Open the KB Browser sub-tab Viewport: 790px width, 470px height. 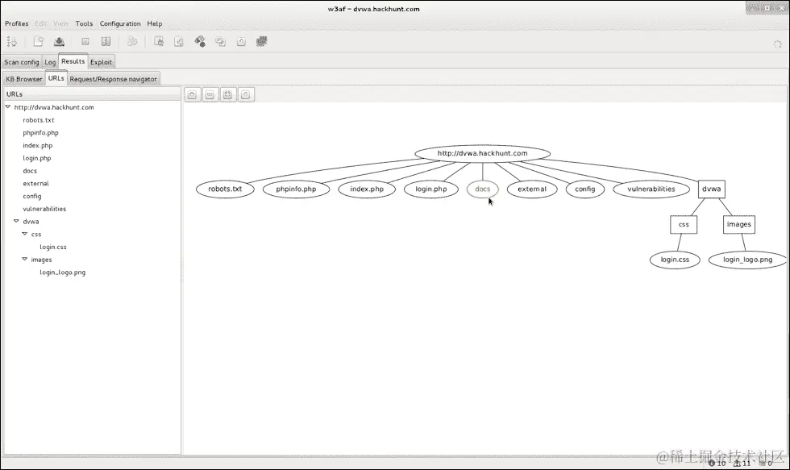point(23,79)
